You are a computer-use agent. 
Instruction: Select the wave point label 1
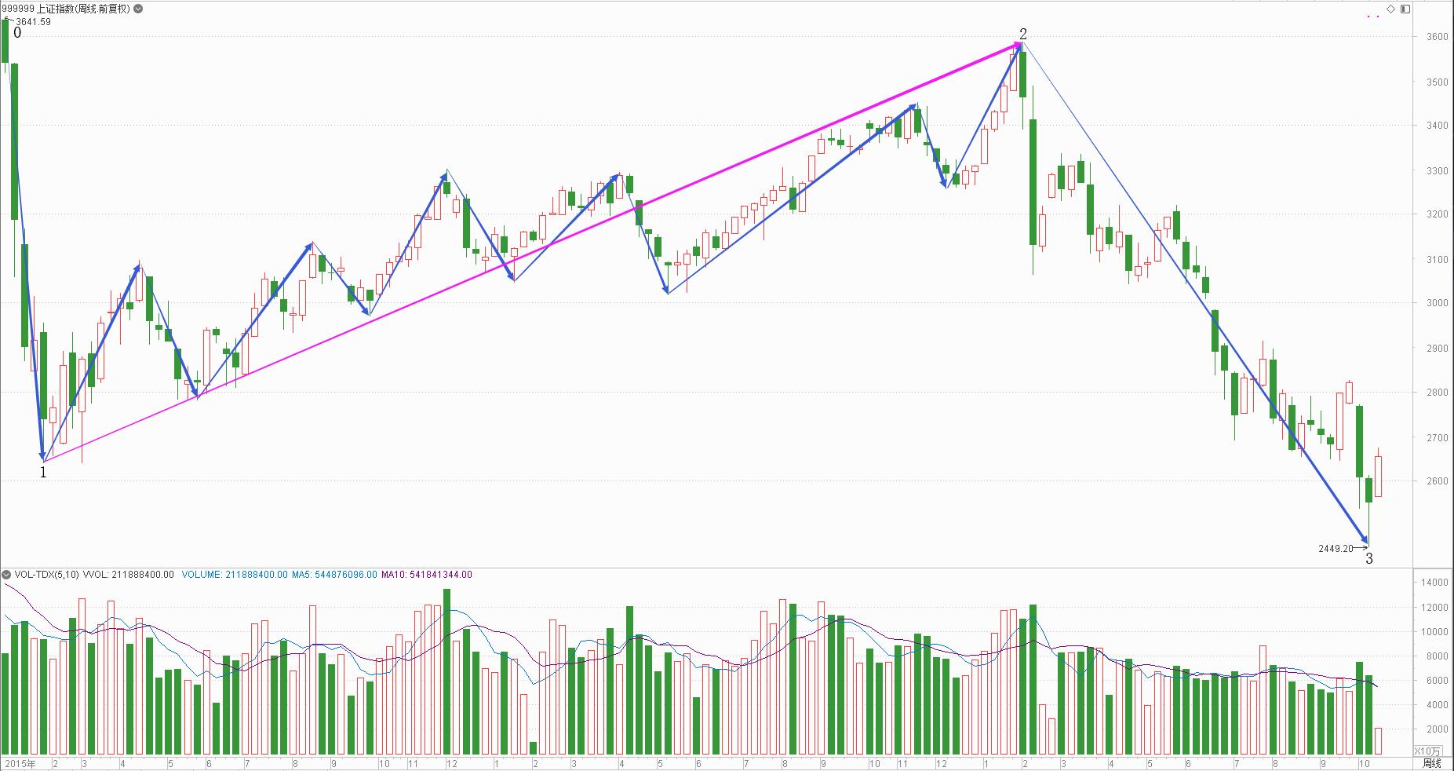(x=43, y=473)
